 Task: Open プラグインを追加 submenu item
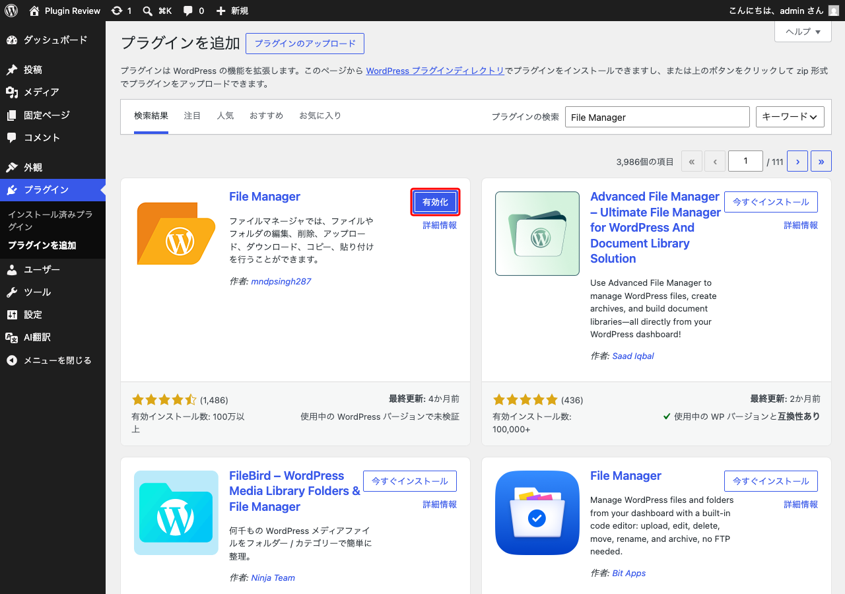42,246
